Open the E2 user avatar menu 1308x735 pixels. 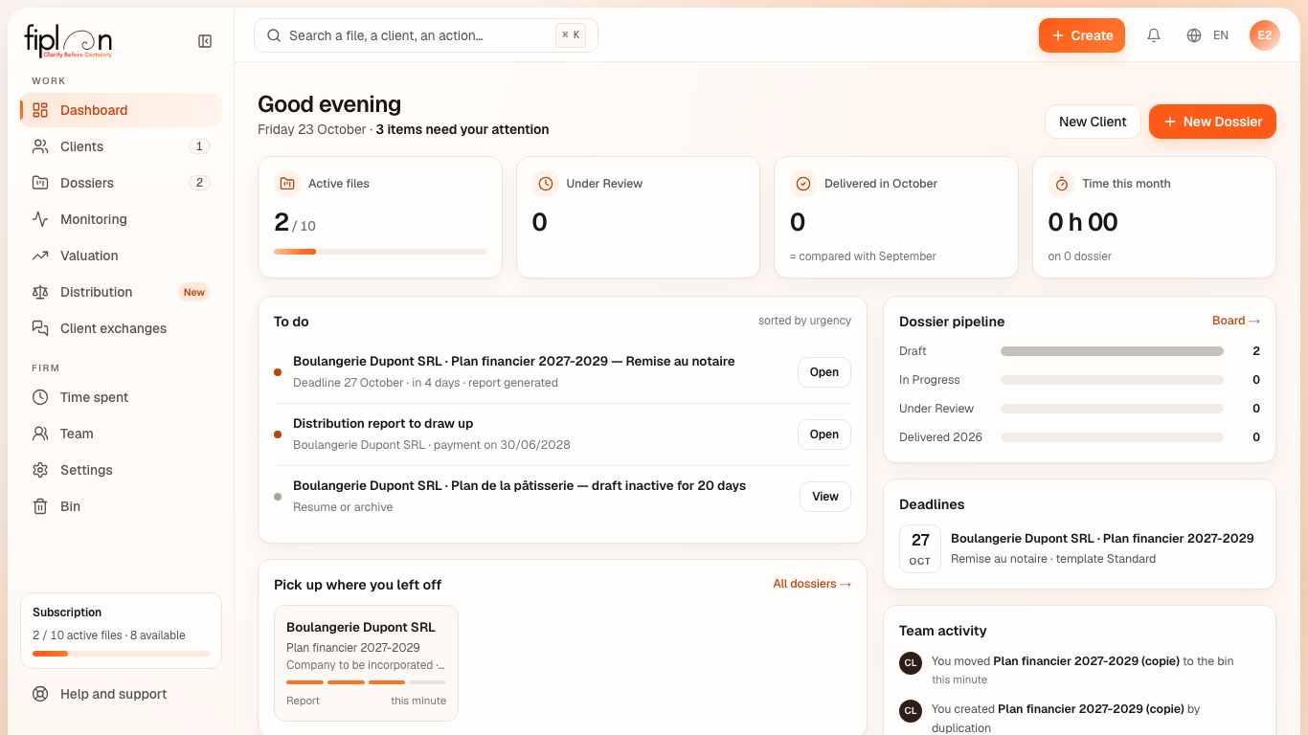coord(1265,35)
